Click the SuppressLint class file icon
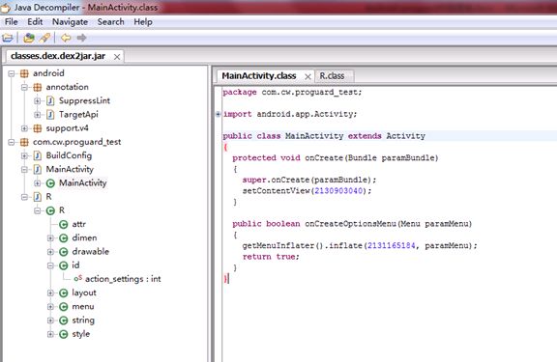The width and height of the screenshot is (557, 362). click(x=50, y=101)
